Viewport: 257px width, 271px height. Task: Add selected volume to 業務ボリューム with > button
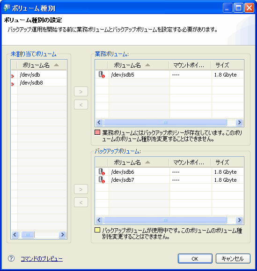tap(81, 92)
